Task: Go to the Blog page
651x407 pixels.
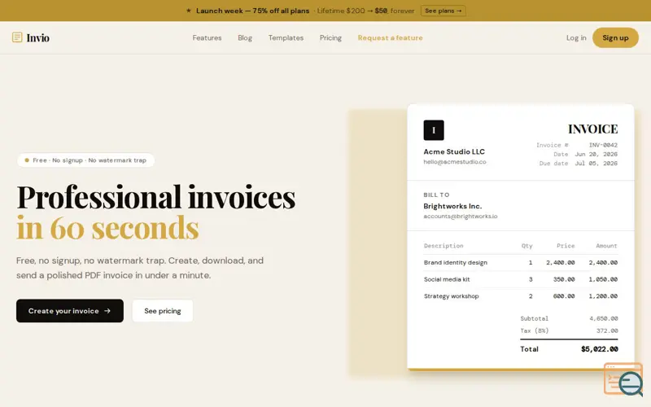Action: coord(245,37)
